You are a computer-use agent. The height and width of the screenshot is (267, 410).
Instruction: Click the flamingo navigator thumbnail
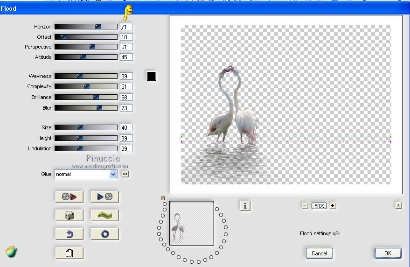(192, 223)
